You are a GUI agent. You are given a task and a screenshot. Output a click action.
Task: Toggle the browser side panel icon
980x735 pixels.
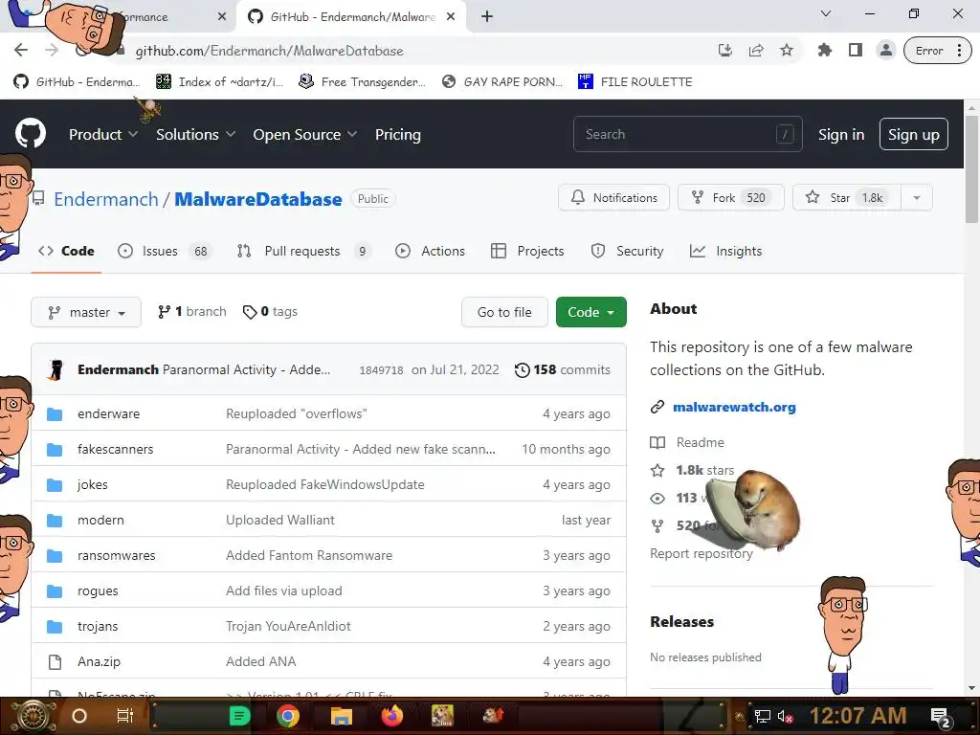click(x=856, y=51)
